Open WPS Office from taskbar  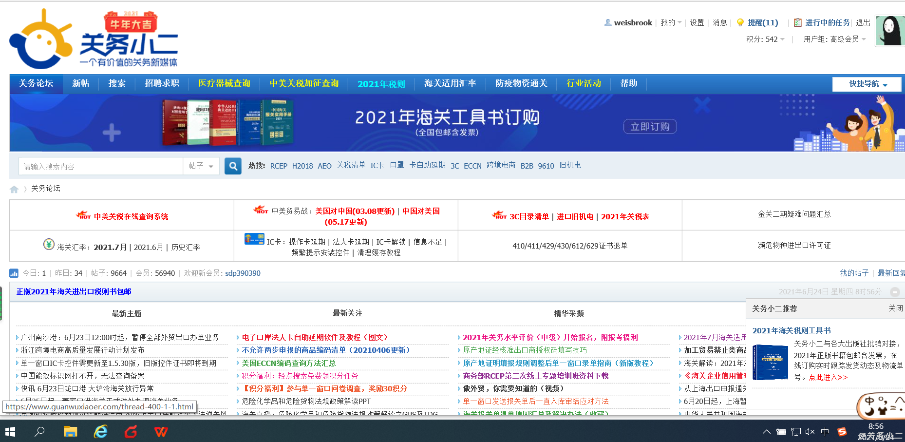pos(161,431)
